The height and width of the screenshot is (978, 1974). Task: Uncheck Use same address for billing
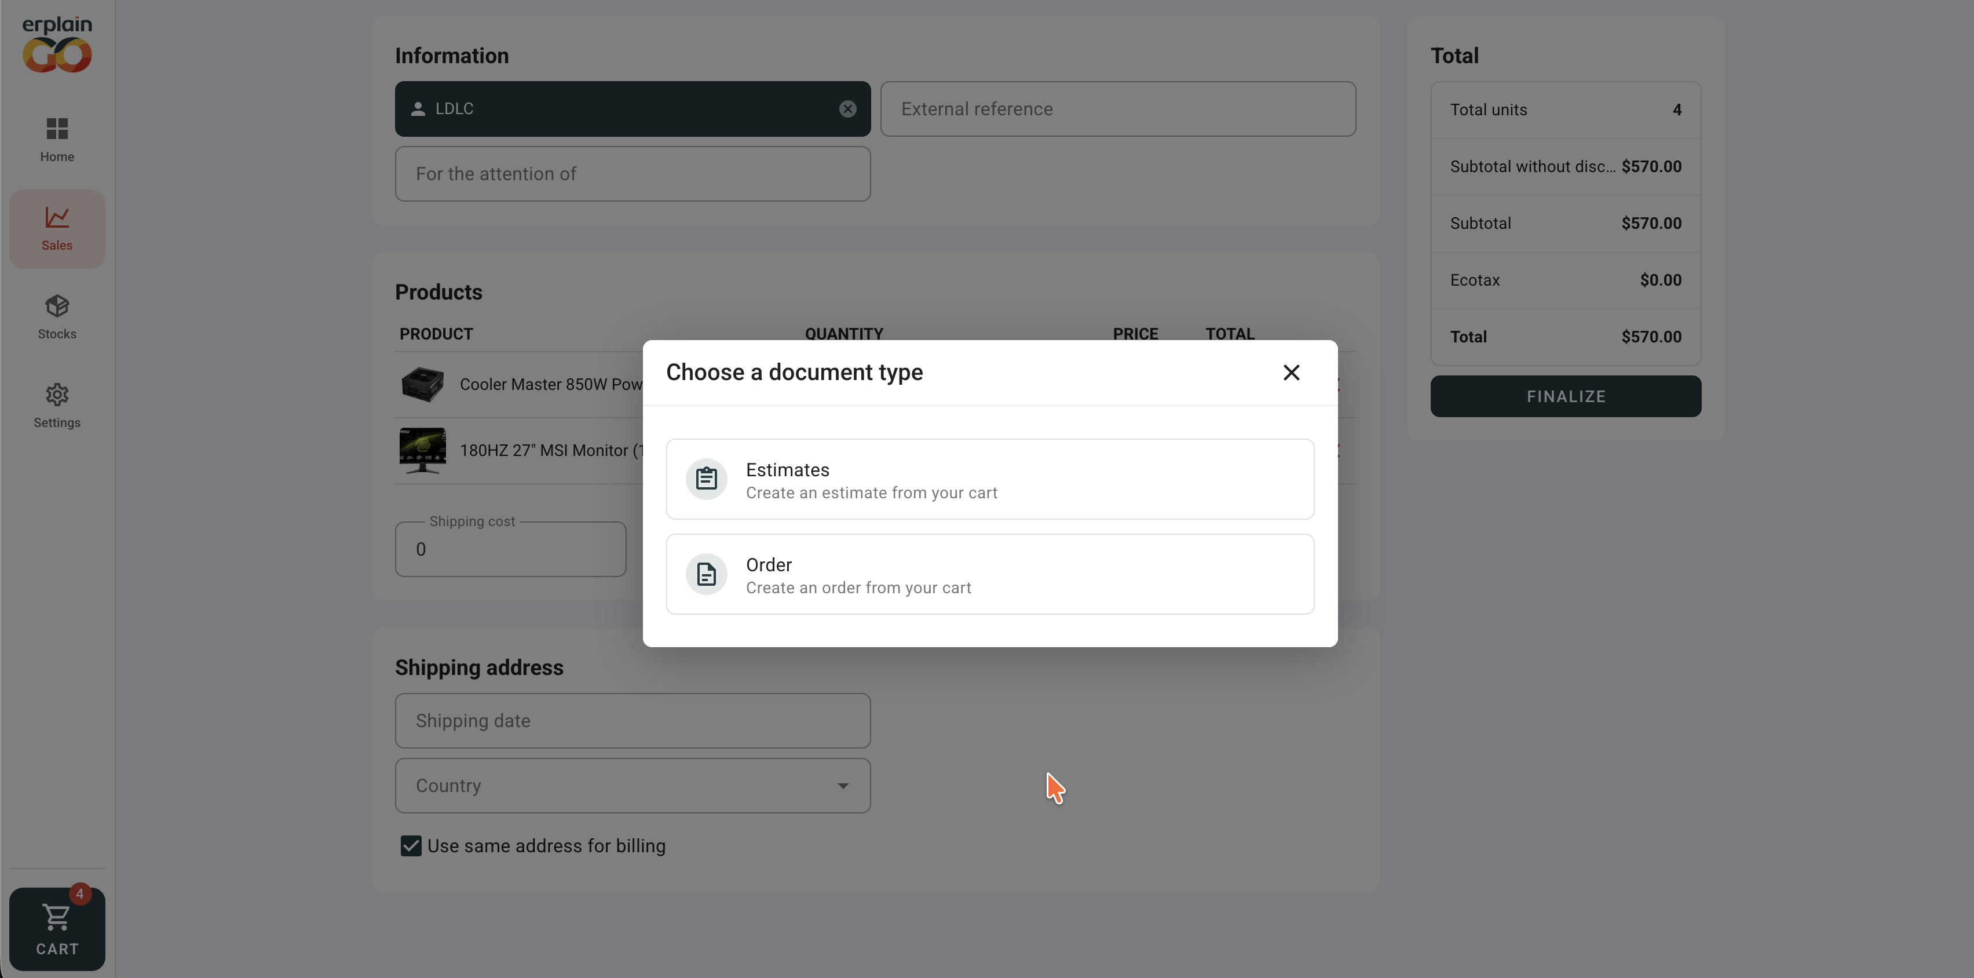411,846
